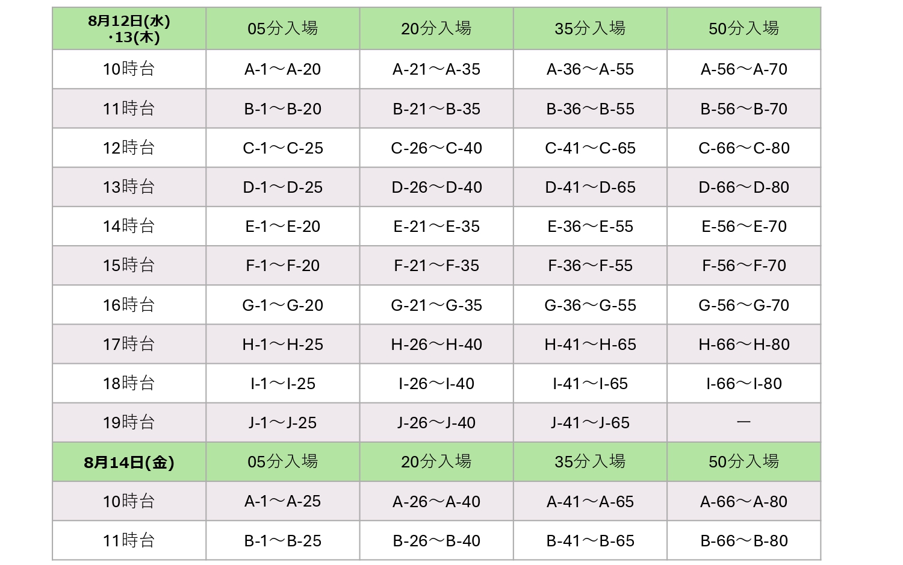
Task: Click the cell A-1～A-20
Action: pos(283,69)
